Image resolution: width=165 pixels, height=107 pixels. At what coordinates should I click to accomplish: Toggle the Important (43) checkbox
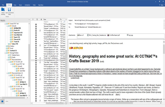(11, 33)
